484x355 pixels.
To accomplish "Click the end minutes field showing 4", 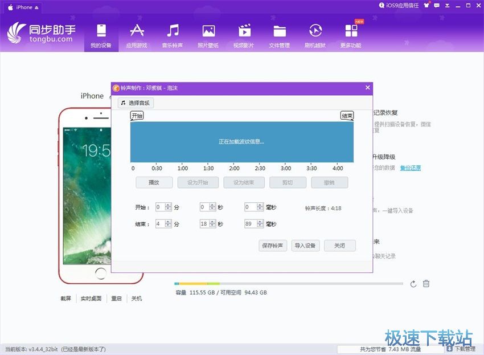I will (160, 224).
